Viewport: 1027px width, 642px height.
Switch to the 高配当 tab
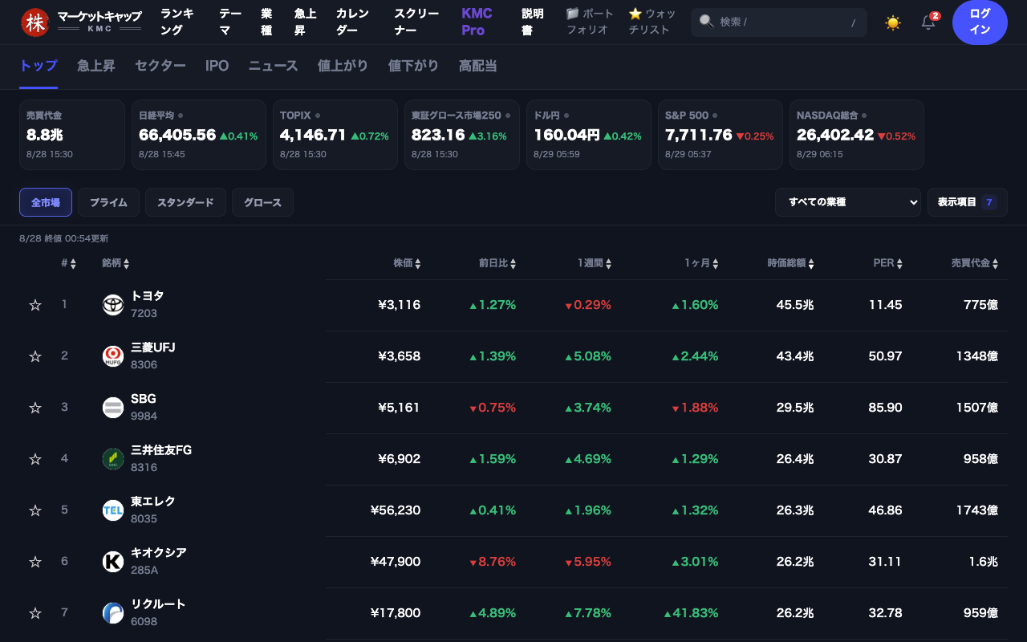(x=478, y=66)
